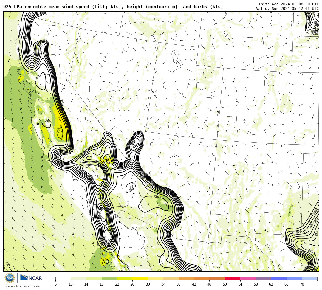322x290 pixels.
Task: Click the colorbar tick label 38
Action: [x=179, y=284]
